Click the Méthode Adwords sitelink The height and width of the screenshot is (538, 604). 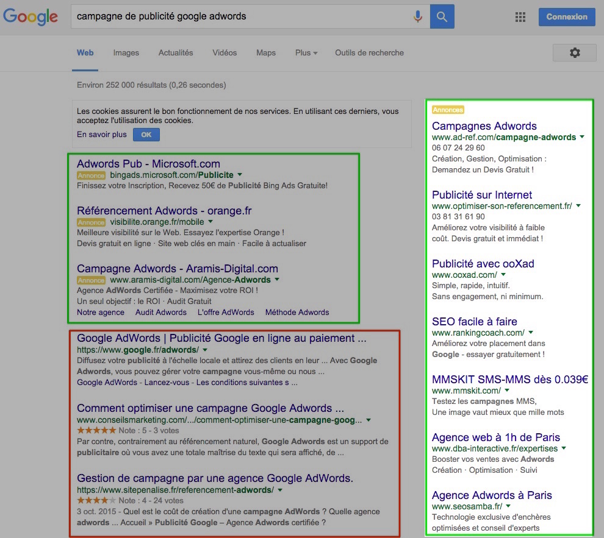click(x=297, y=313)
